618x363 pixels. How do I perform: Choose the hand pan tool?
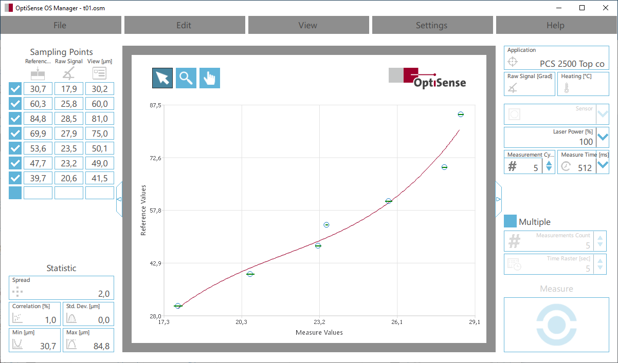[x=210, y=78]
